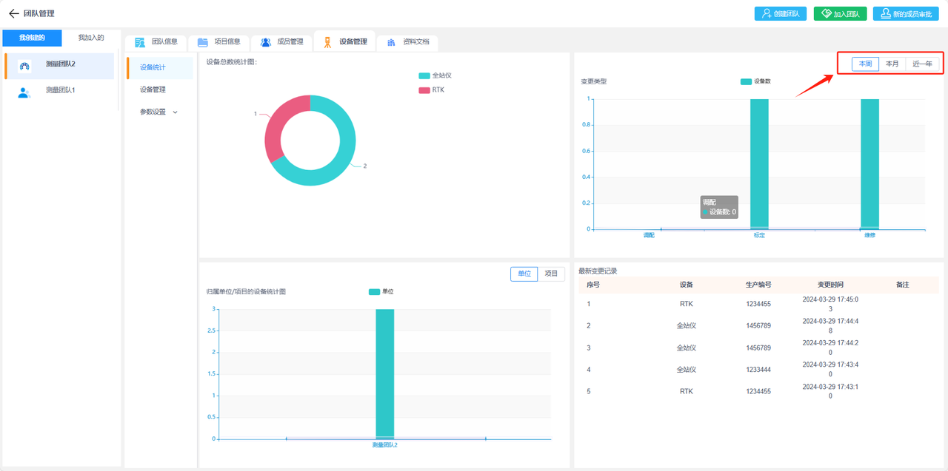Click the 资料文档 tab icon

[x=391, y=42]
